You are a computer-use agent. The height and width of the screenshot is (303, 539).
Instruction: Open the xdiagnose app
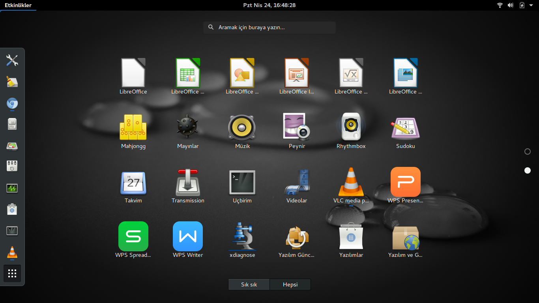242,236
